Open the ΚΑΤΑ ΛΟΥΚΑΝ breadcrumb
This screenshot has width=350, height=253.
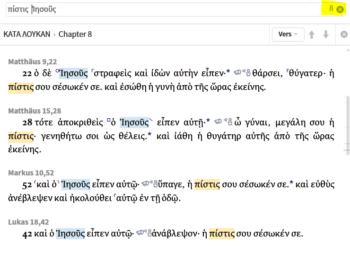pyautogui.click(x=27, y=35)
